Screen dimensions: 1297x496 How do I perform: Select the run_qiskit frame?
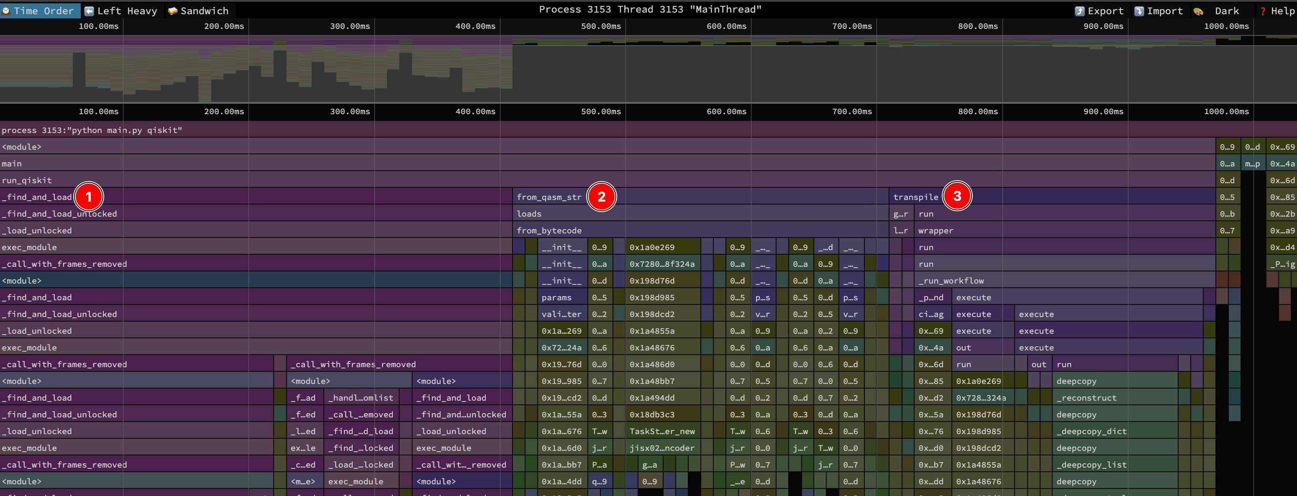coord(26,180)
